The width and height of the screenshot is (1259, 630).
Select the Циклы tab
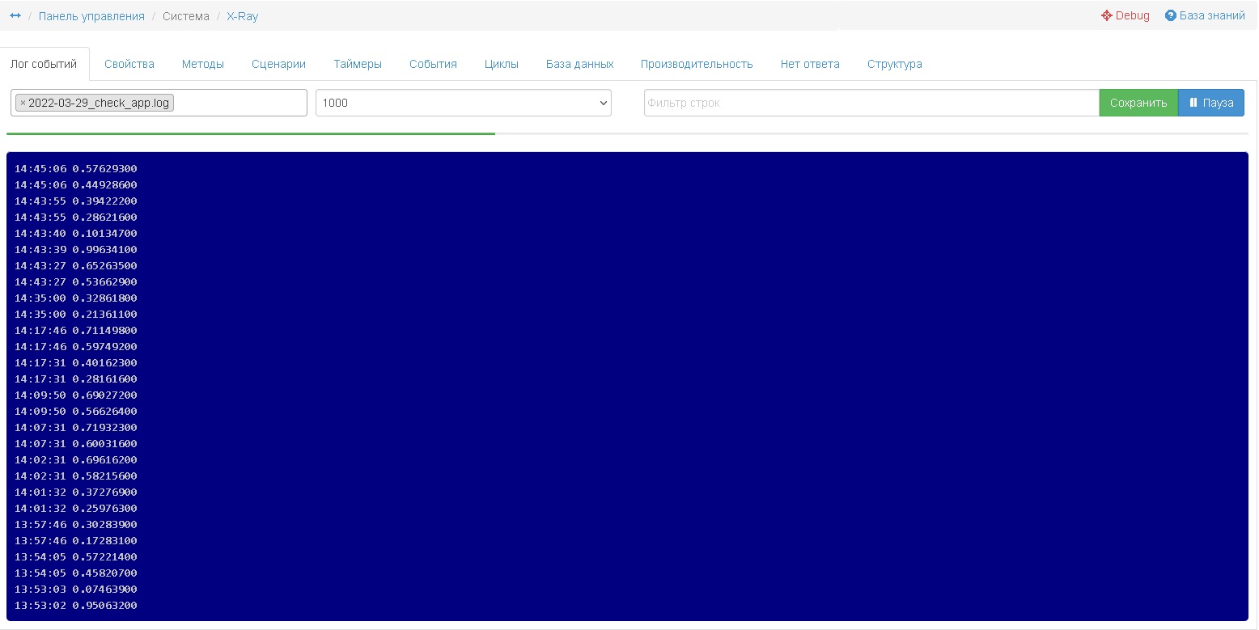502,64
